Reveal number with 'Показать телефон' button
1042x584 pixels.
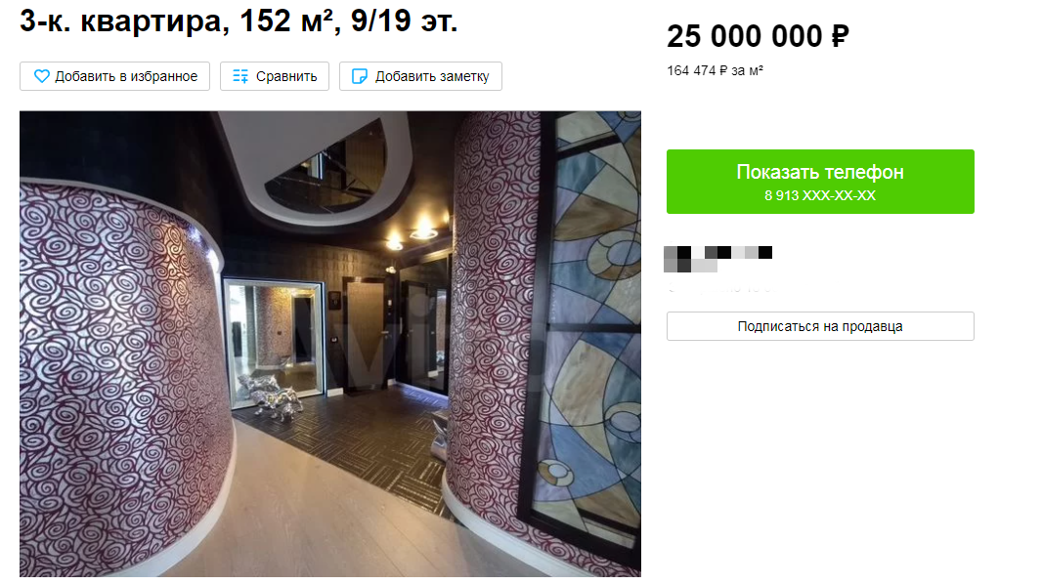[820, 182]
